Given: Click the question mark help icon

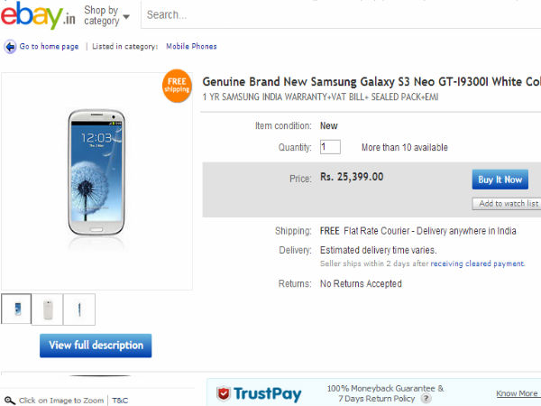Looking at the screenshot, I should pyautogui.click(x=426, y=398).
